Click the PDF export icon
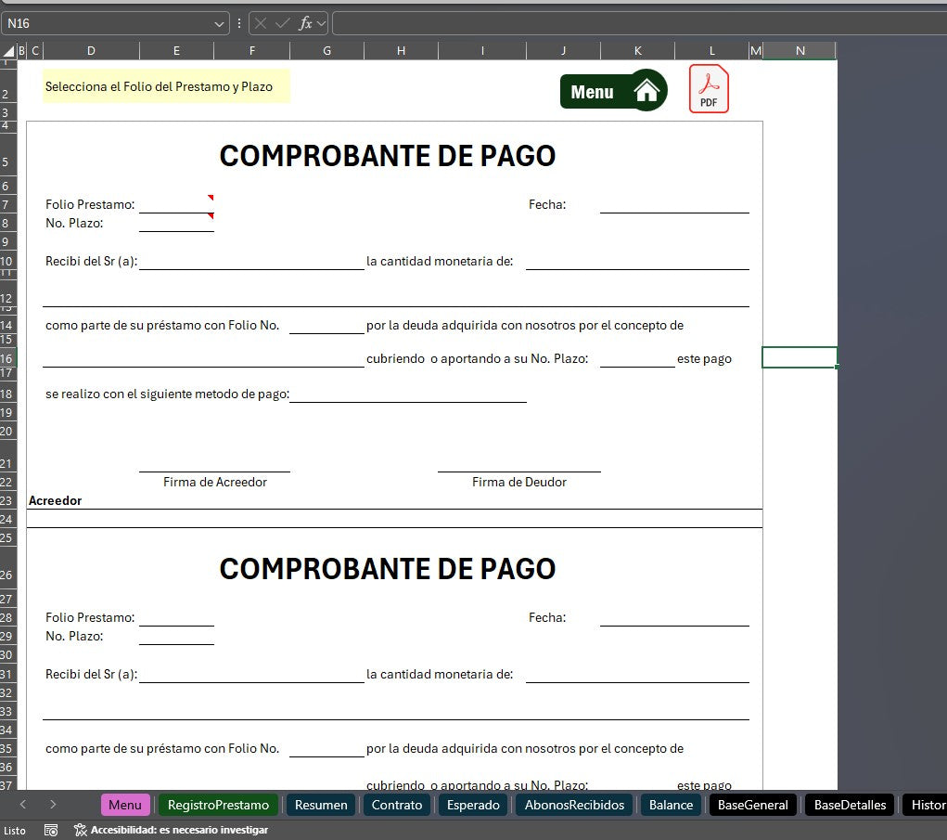 pyautogui.click(x=709, y=90)
